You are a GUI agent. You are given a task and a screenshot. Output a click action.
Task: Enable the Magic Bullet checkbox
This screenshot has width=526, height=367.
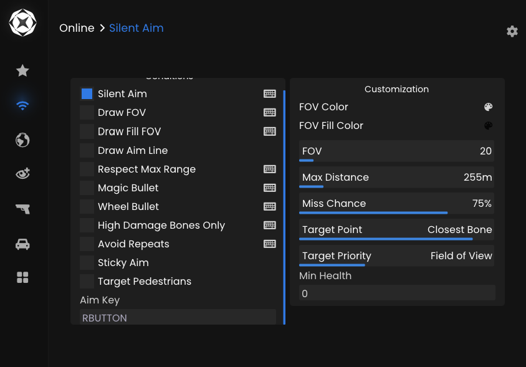click(87, 188)
